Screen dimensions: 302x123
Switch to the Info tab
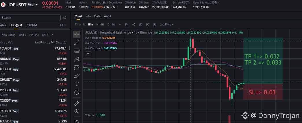[x=88, y=16]
